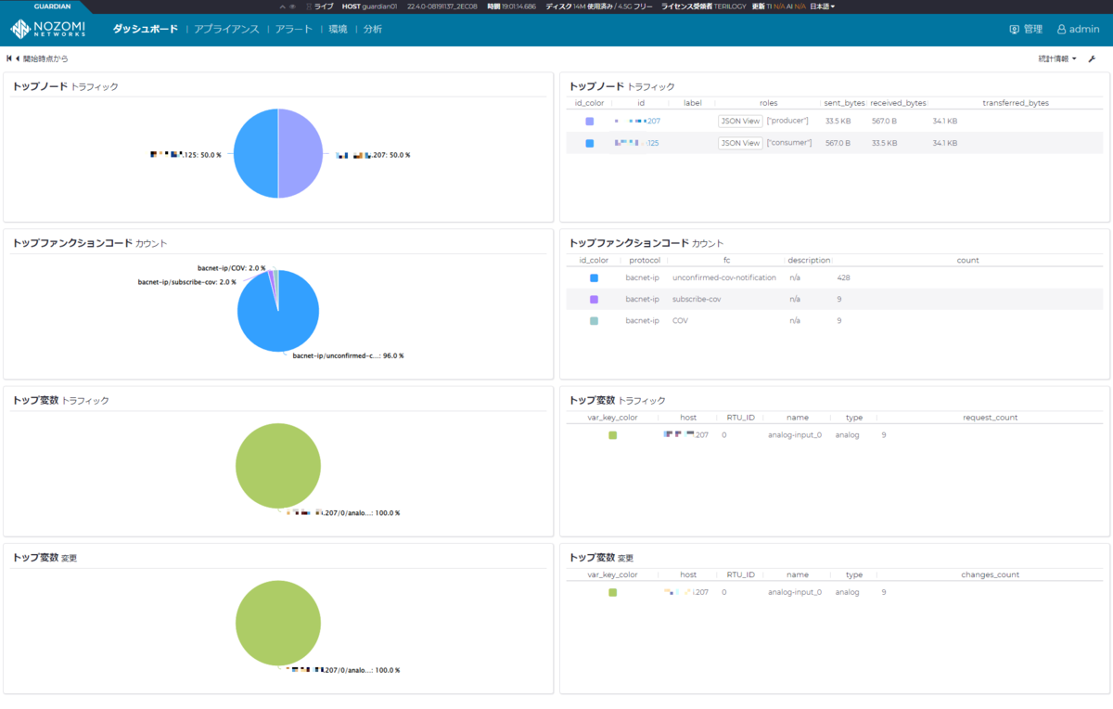
Task: Click 'bacnet-ip/subscribe-cov: 2.0 %' pie label
Action: 186,281
